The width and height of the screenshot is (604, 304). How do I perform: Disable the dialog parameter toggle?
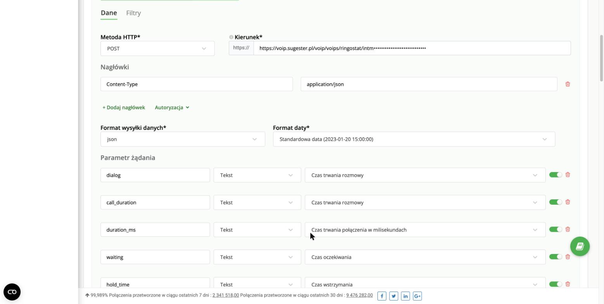tap(556, 175)
